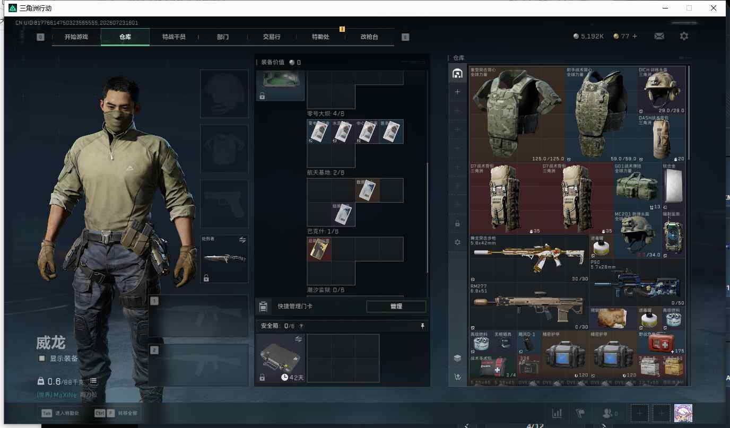Viewport: 730px width, 428px height.
Task: Click the flag icon in the bottom bar
Action: click(x=580, y=413)
